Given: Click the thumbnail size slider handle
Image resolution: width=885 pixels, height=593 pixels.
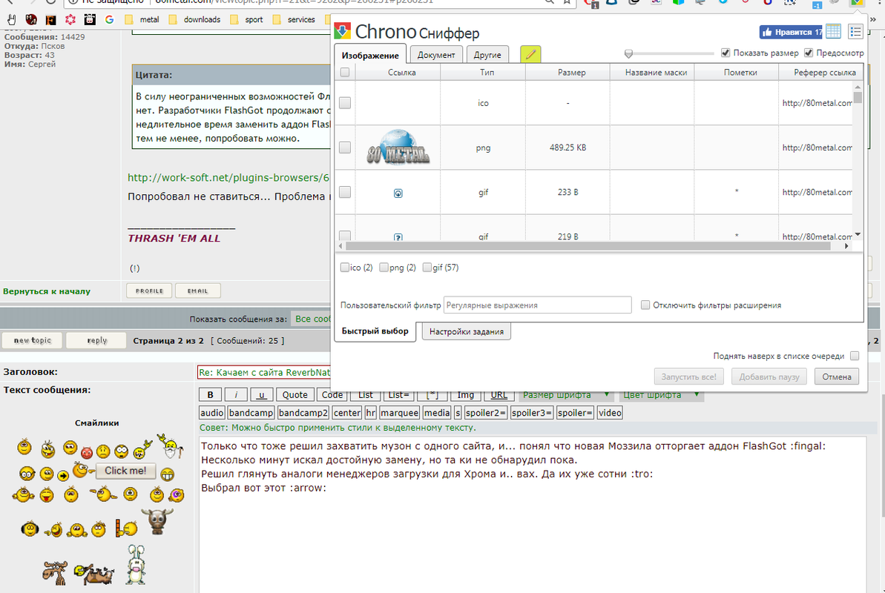Looking at the screenshot, I should coord(628,53).
